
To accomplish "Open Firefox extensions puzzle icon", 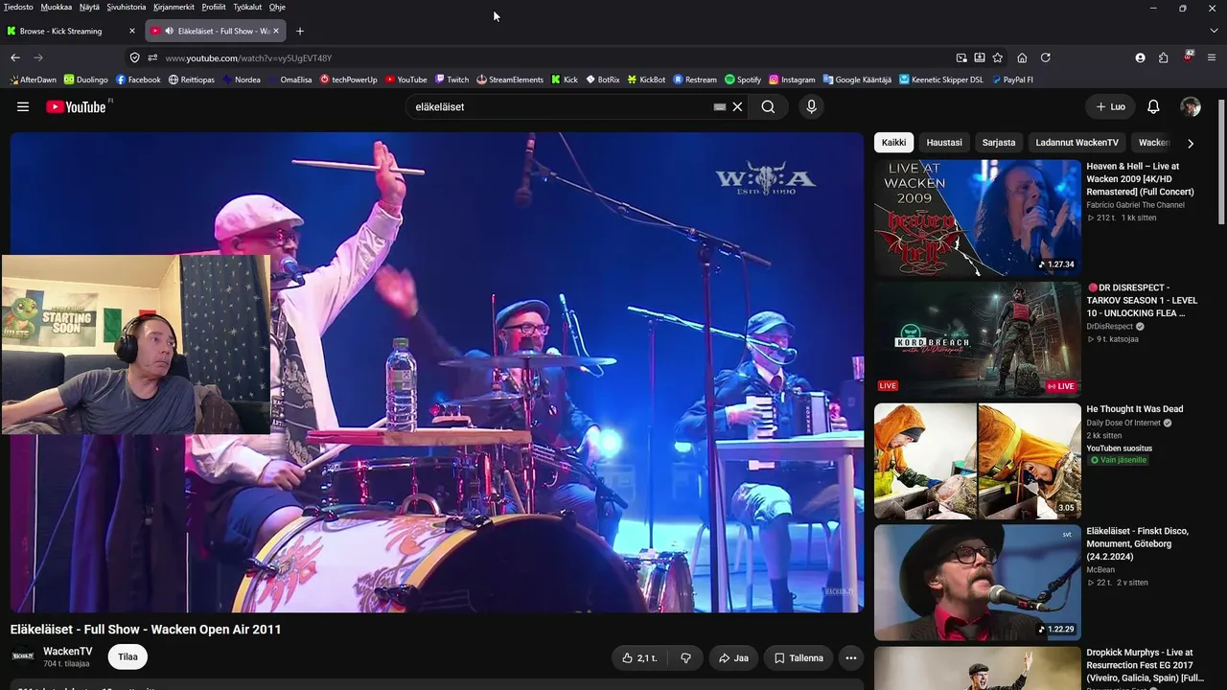I will point(1164,57).
